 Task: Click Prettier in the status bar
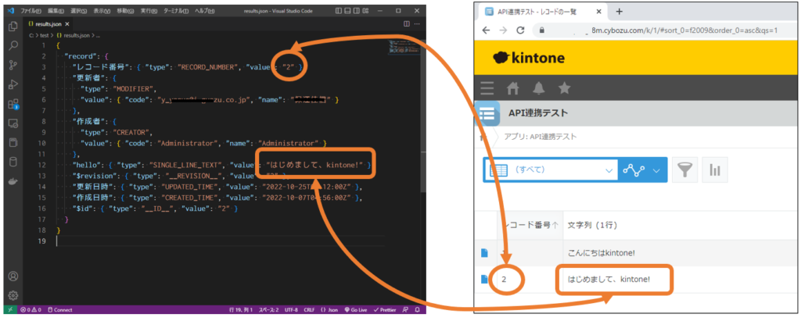[x=385, y=310]
